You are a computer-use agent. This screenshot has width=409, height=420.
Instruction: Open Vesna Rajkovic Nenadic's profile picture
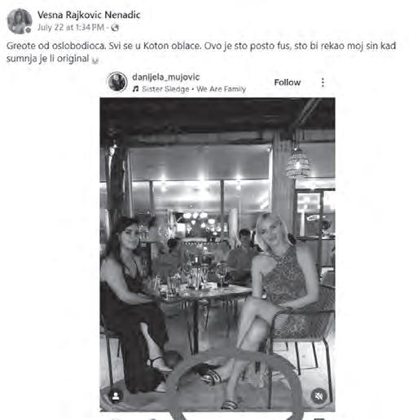(20, 21)
